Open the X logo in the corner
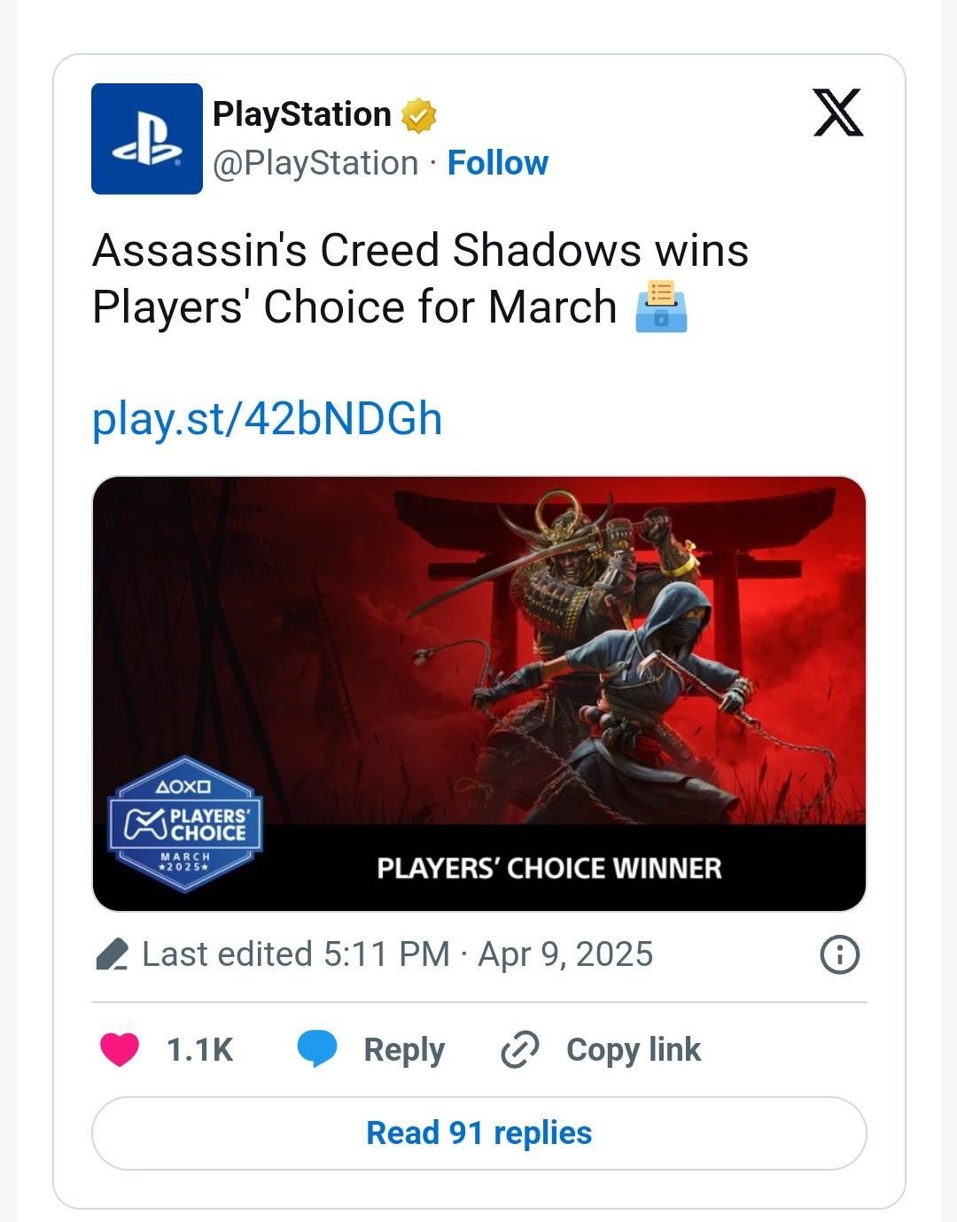 (837, 113)
